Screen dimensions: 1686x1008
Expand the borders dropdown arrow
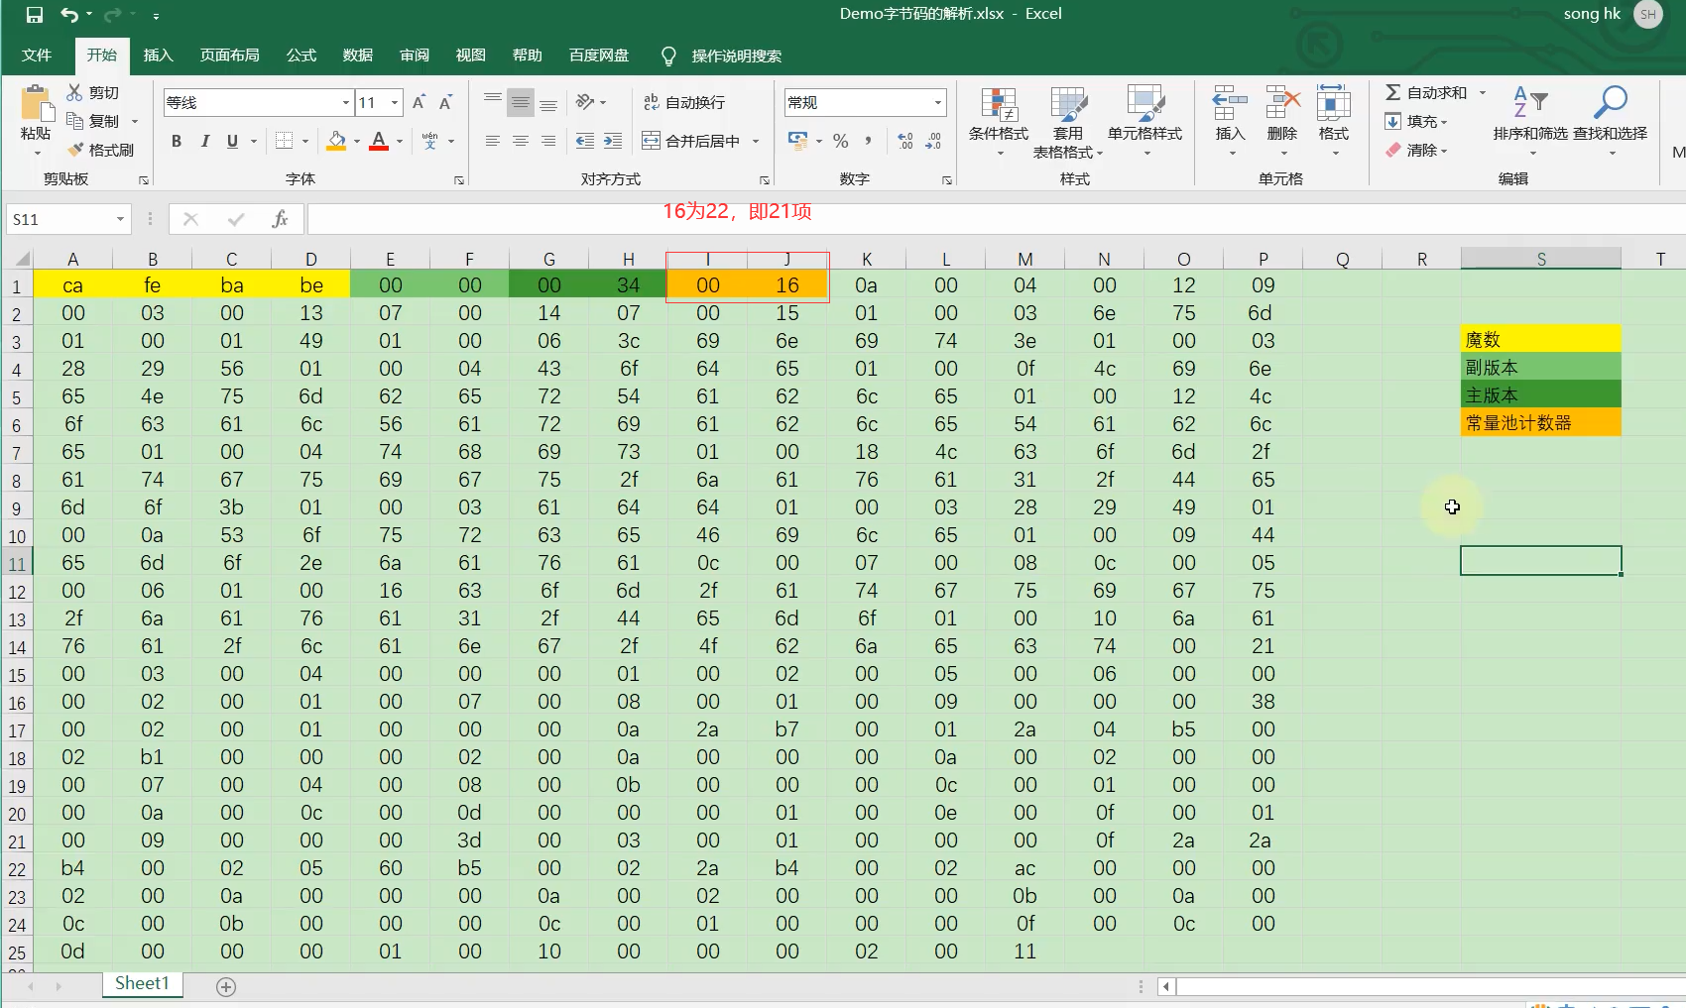click(304, 141)
